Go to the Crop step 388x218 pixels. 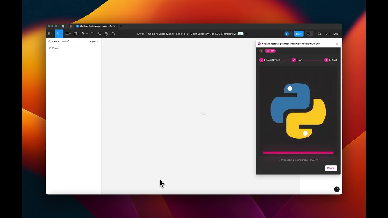pyautogui.click(x=297, y=60)
